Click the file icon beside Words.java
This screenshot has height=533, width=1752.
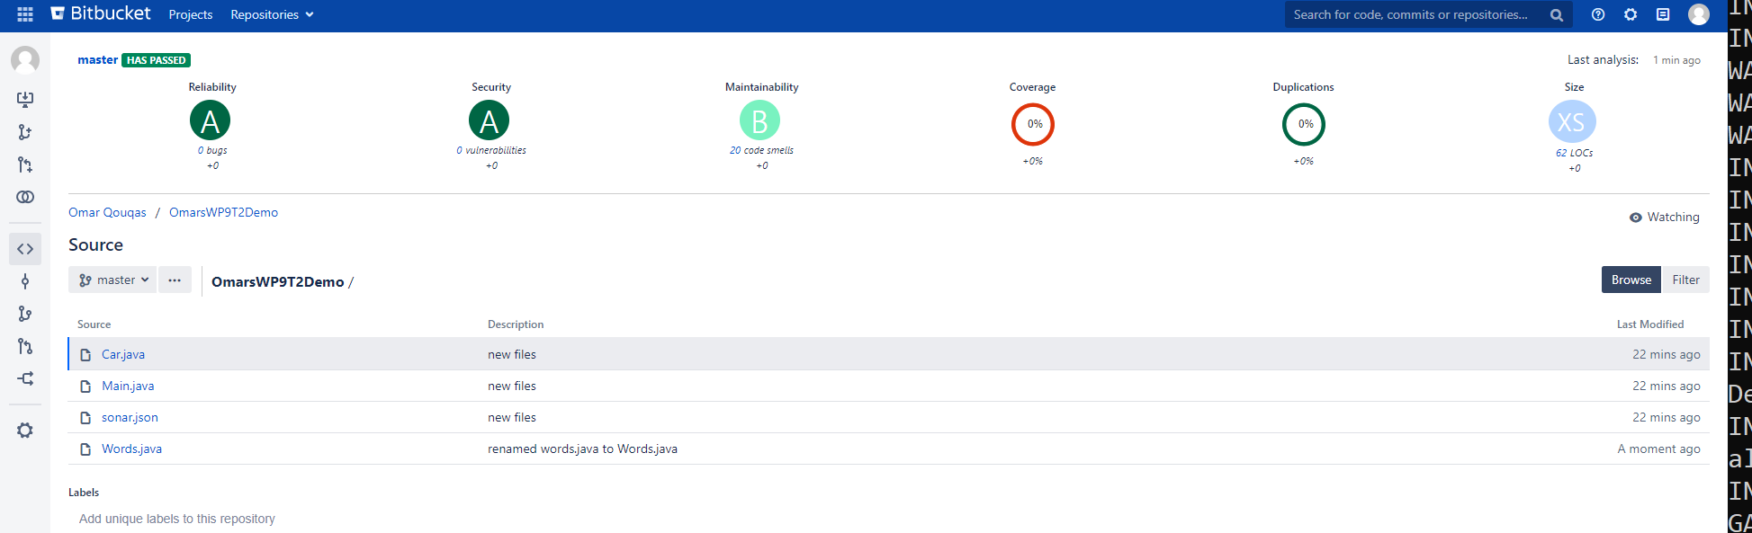point(85,449)
